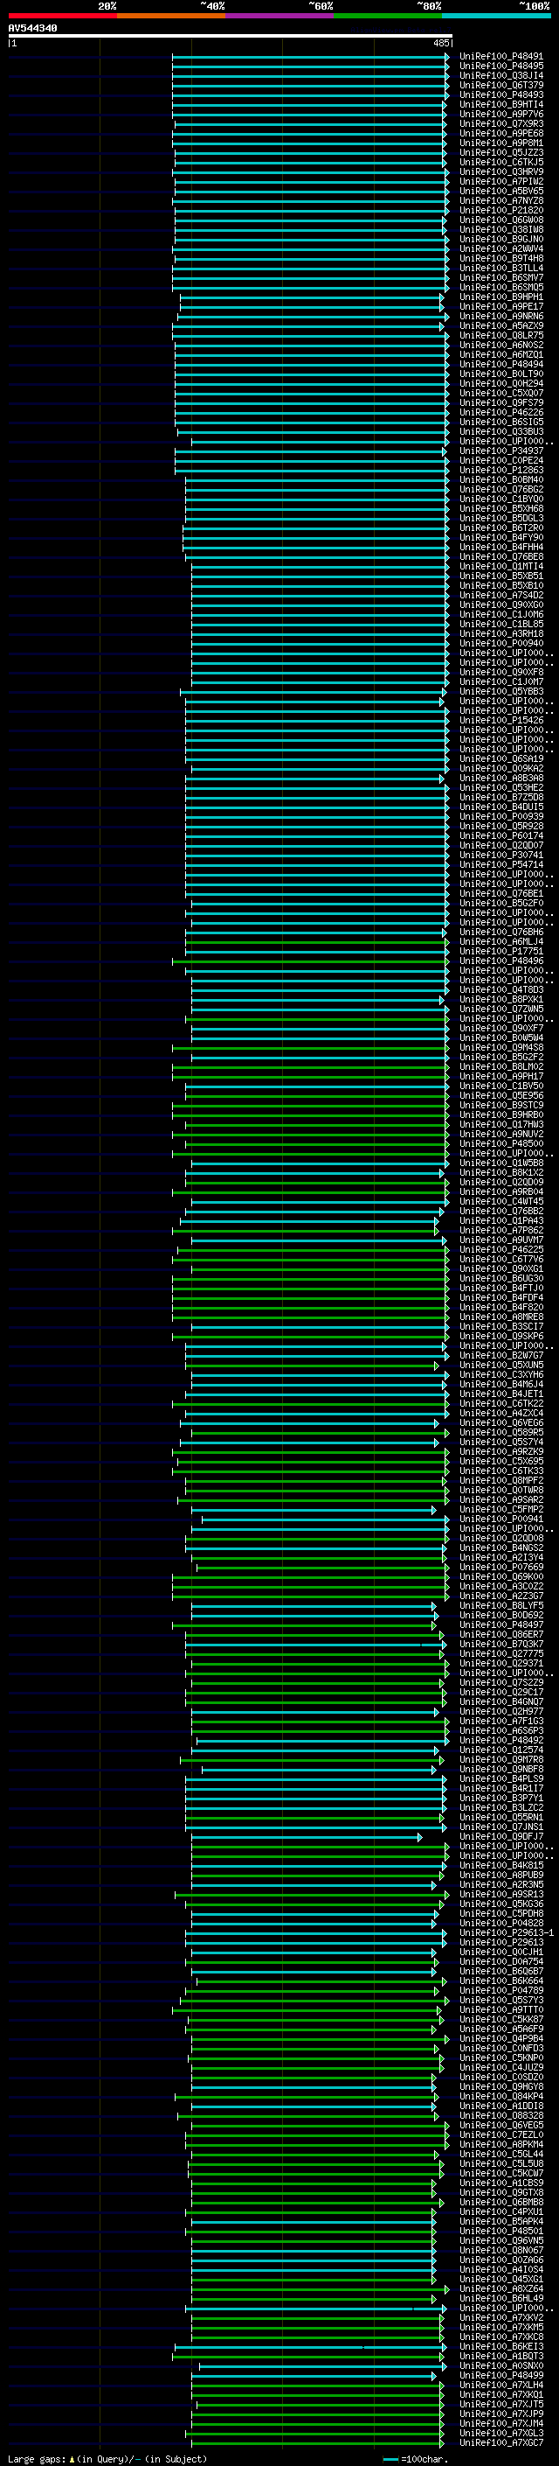Select the UniRef100_B9HPH1 label
This screenshot has width=559, height=2466.
tap(500, 297)
